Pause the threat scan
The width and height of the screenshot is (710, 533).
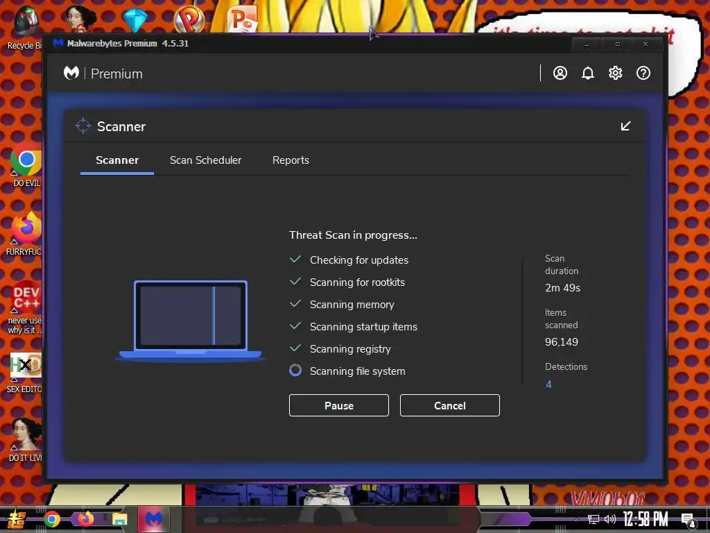338,405
